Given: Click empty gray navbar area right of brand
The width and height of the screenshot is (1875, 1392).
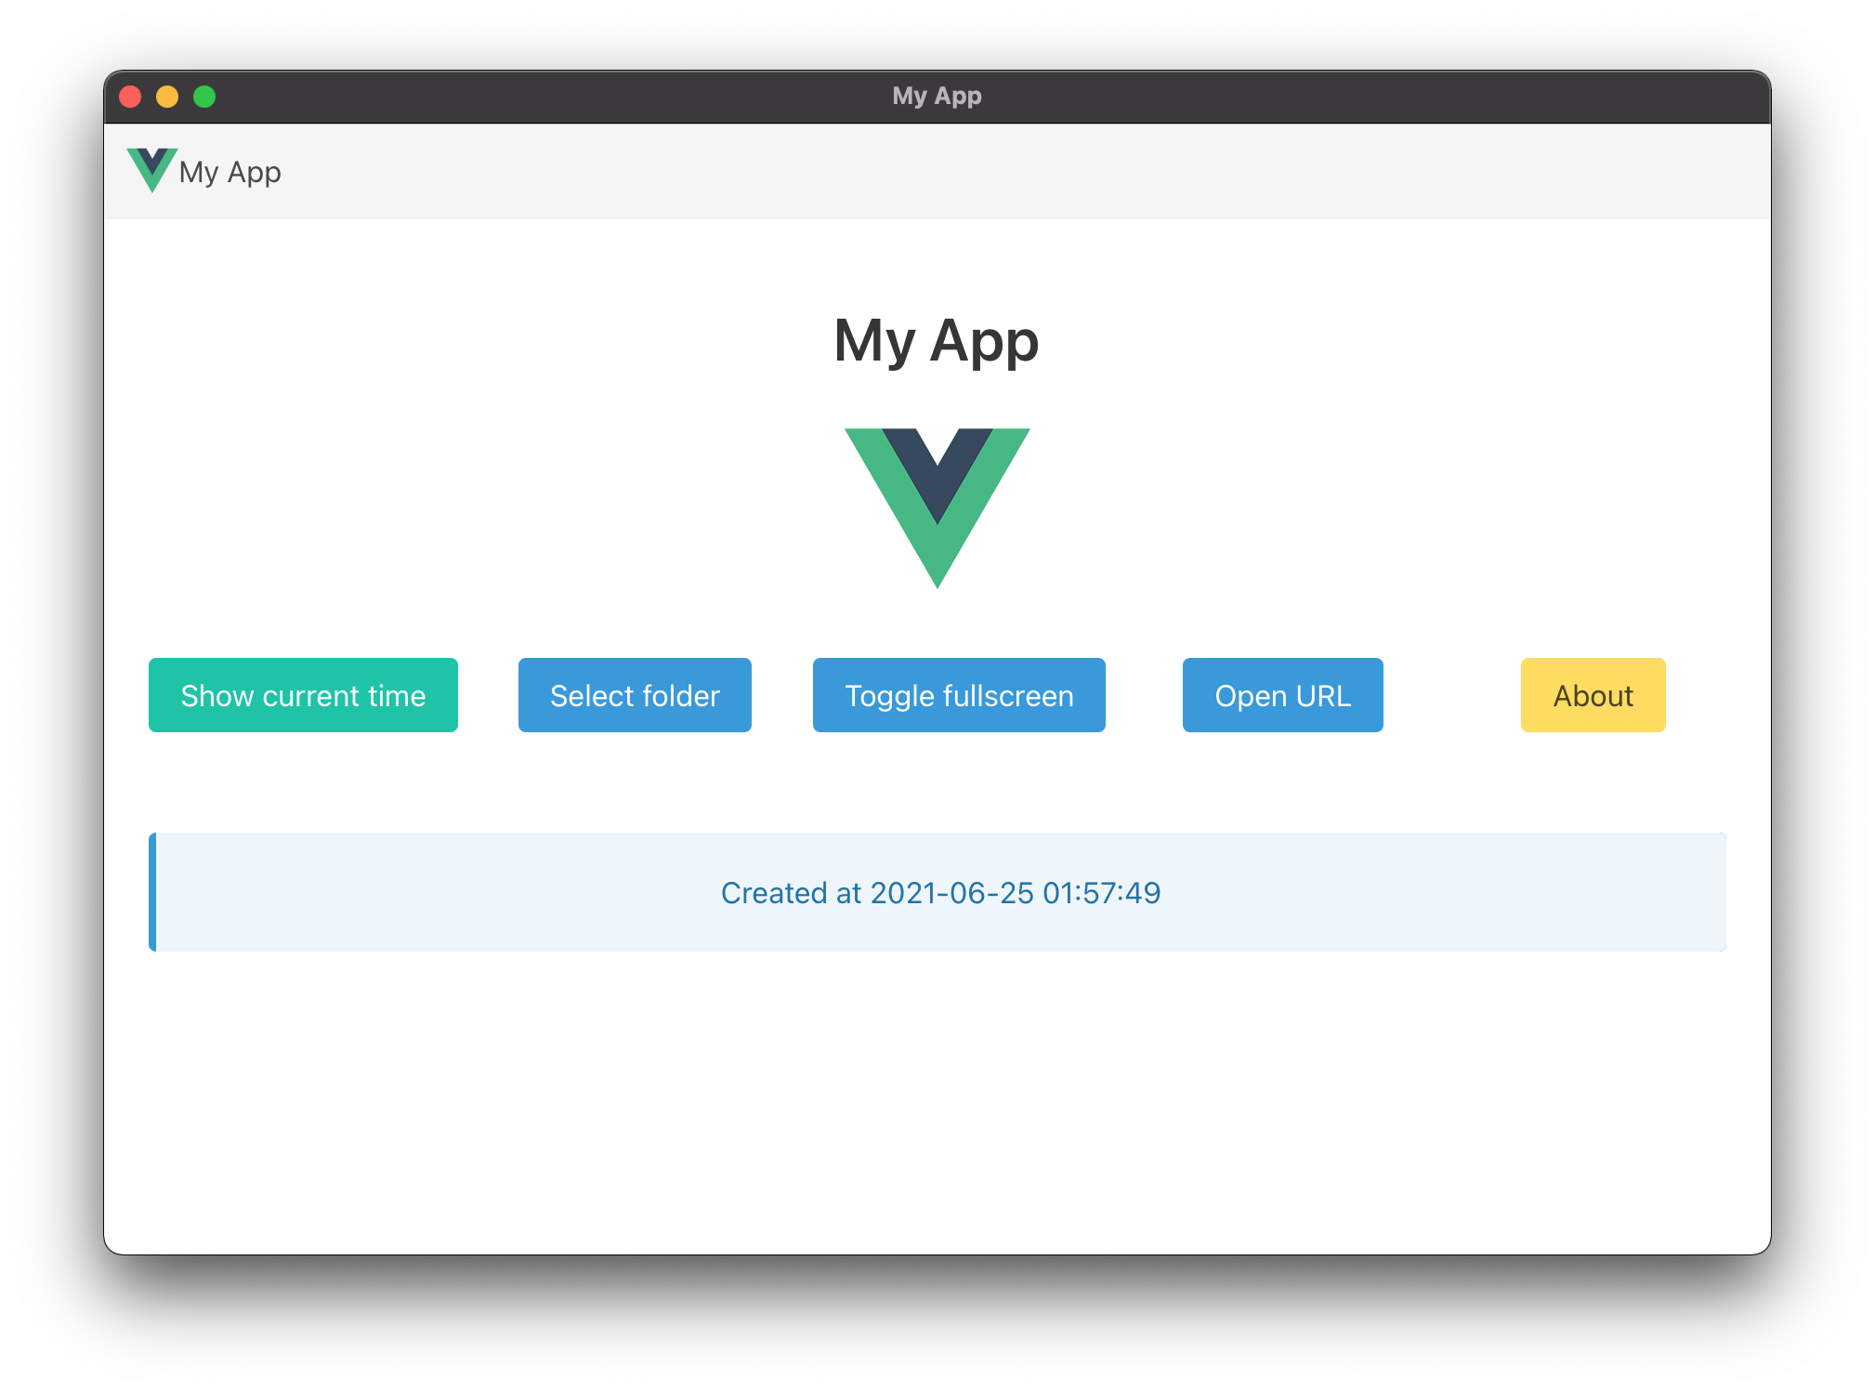Looking at the screenshot, I should pos(1022,172).
